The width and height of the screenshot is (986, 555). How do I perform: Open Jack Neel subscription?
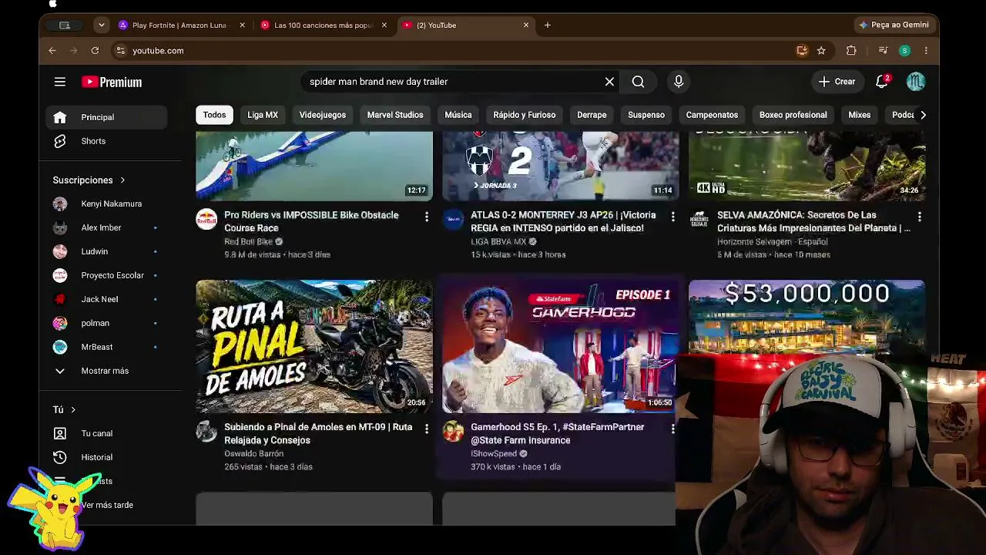pos(106,300)
